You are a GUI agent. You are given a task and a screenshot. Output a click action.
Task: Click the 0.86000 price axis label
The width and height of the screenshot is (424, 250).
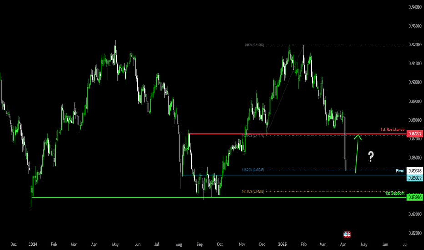[x=415, y=158]
